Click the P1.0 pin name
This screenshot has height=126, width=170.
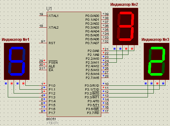(52, 86)
